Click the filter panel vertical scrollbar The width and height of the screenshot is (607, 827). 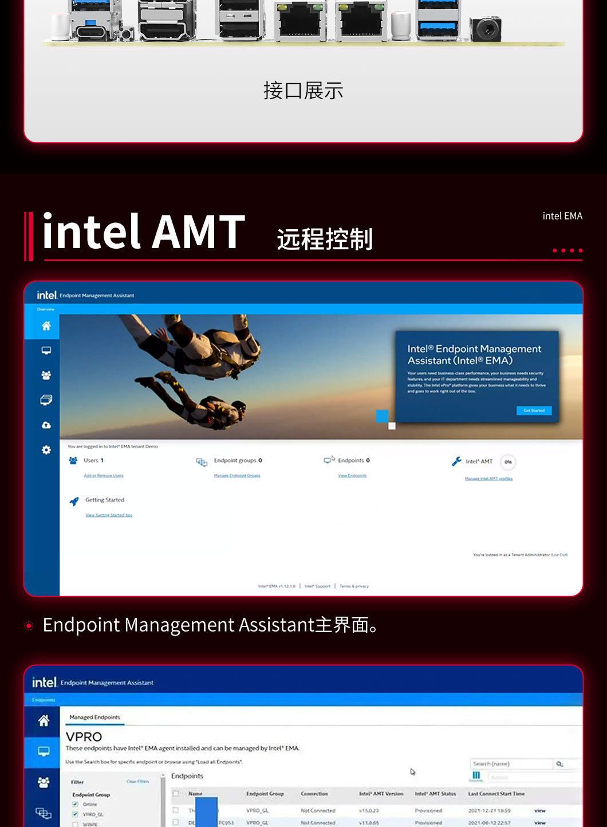(163, 801)
